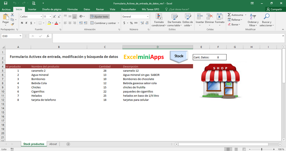The image size is (286, 151).
Task: Apply the thousands separator 000 style
Action: 136,23
